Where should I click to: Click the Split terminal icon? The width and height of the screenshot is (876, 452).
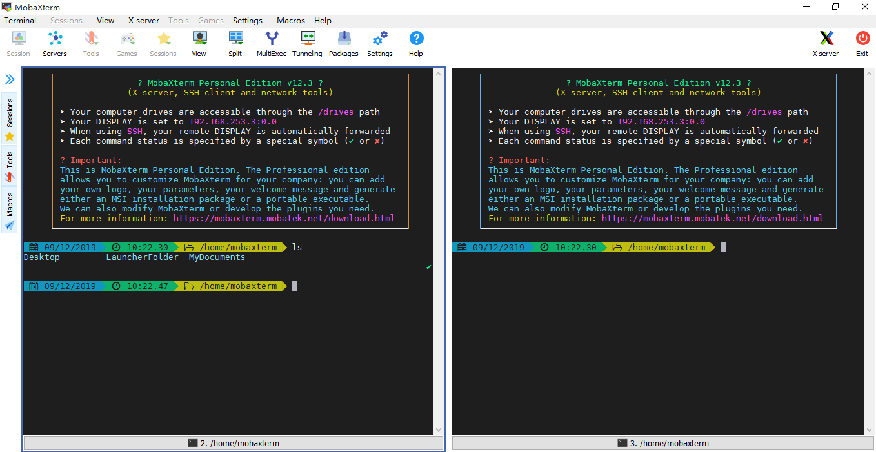coord(235,44)
